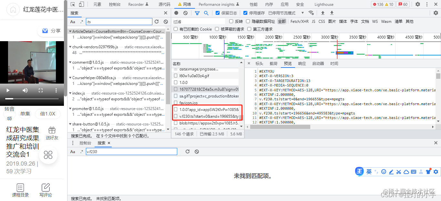Collapse the chunk-vendors.0297f99b.js search result

pyautogui.click(x=70, y=47)
